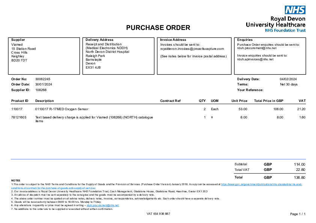This screenshot has height=223, width=316.
Task: Click the rduh.apinvoices@nhs.net email address
Action: click(255, 59)
